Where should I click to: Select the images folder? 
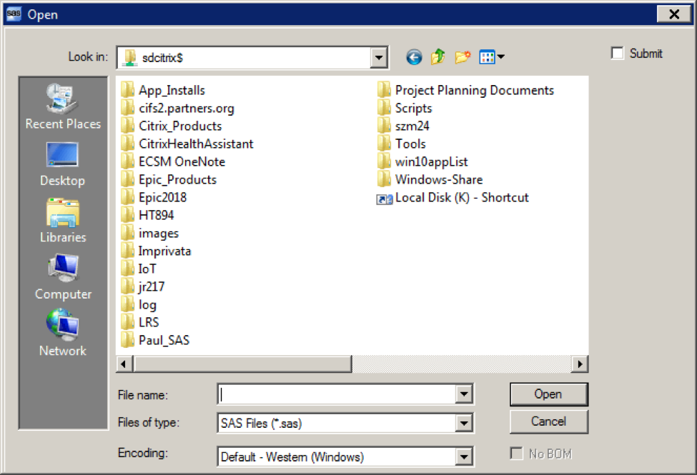click(x=150, y=233)
